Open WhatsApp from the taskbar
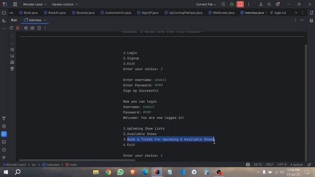This screenshot has width=315, height=177. click(x=120, y=172)
